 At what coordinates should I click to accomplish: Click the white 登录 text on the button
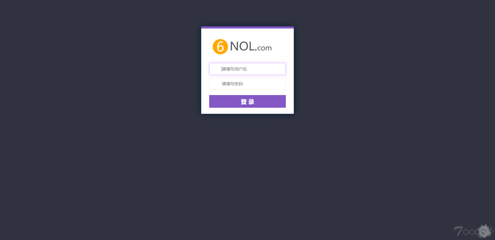247,102
